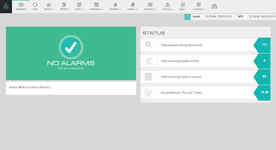Click the Custom sandfly icon
The image size is (276, 150).
click(133, 5)
